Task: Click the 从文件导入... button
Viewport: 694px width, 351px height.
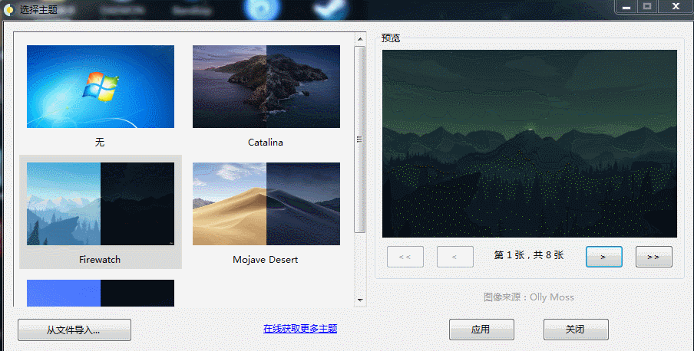Action: click(x=74, y=330)
